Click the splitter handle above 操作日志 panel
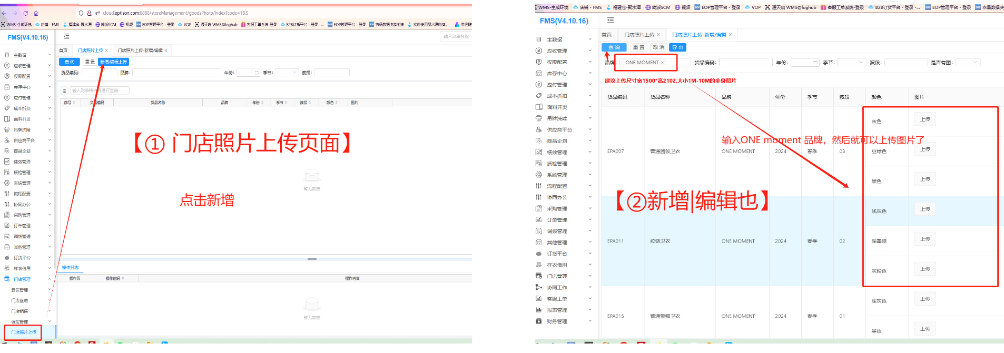Image resolution: width=1004 pixels, height=353 pixels. [x=312, y=259]
